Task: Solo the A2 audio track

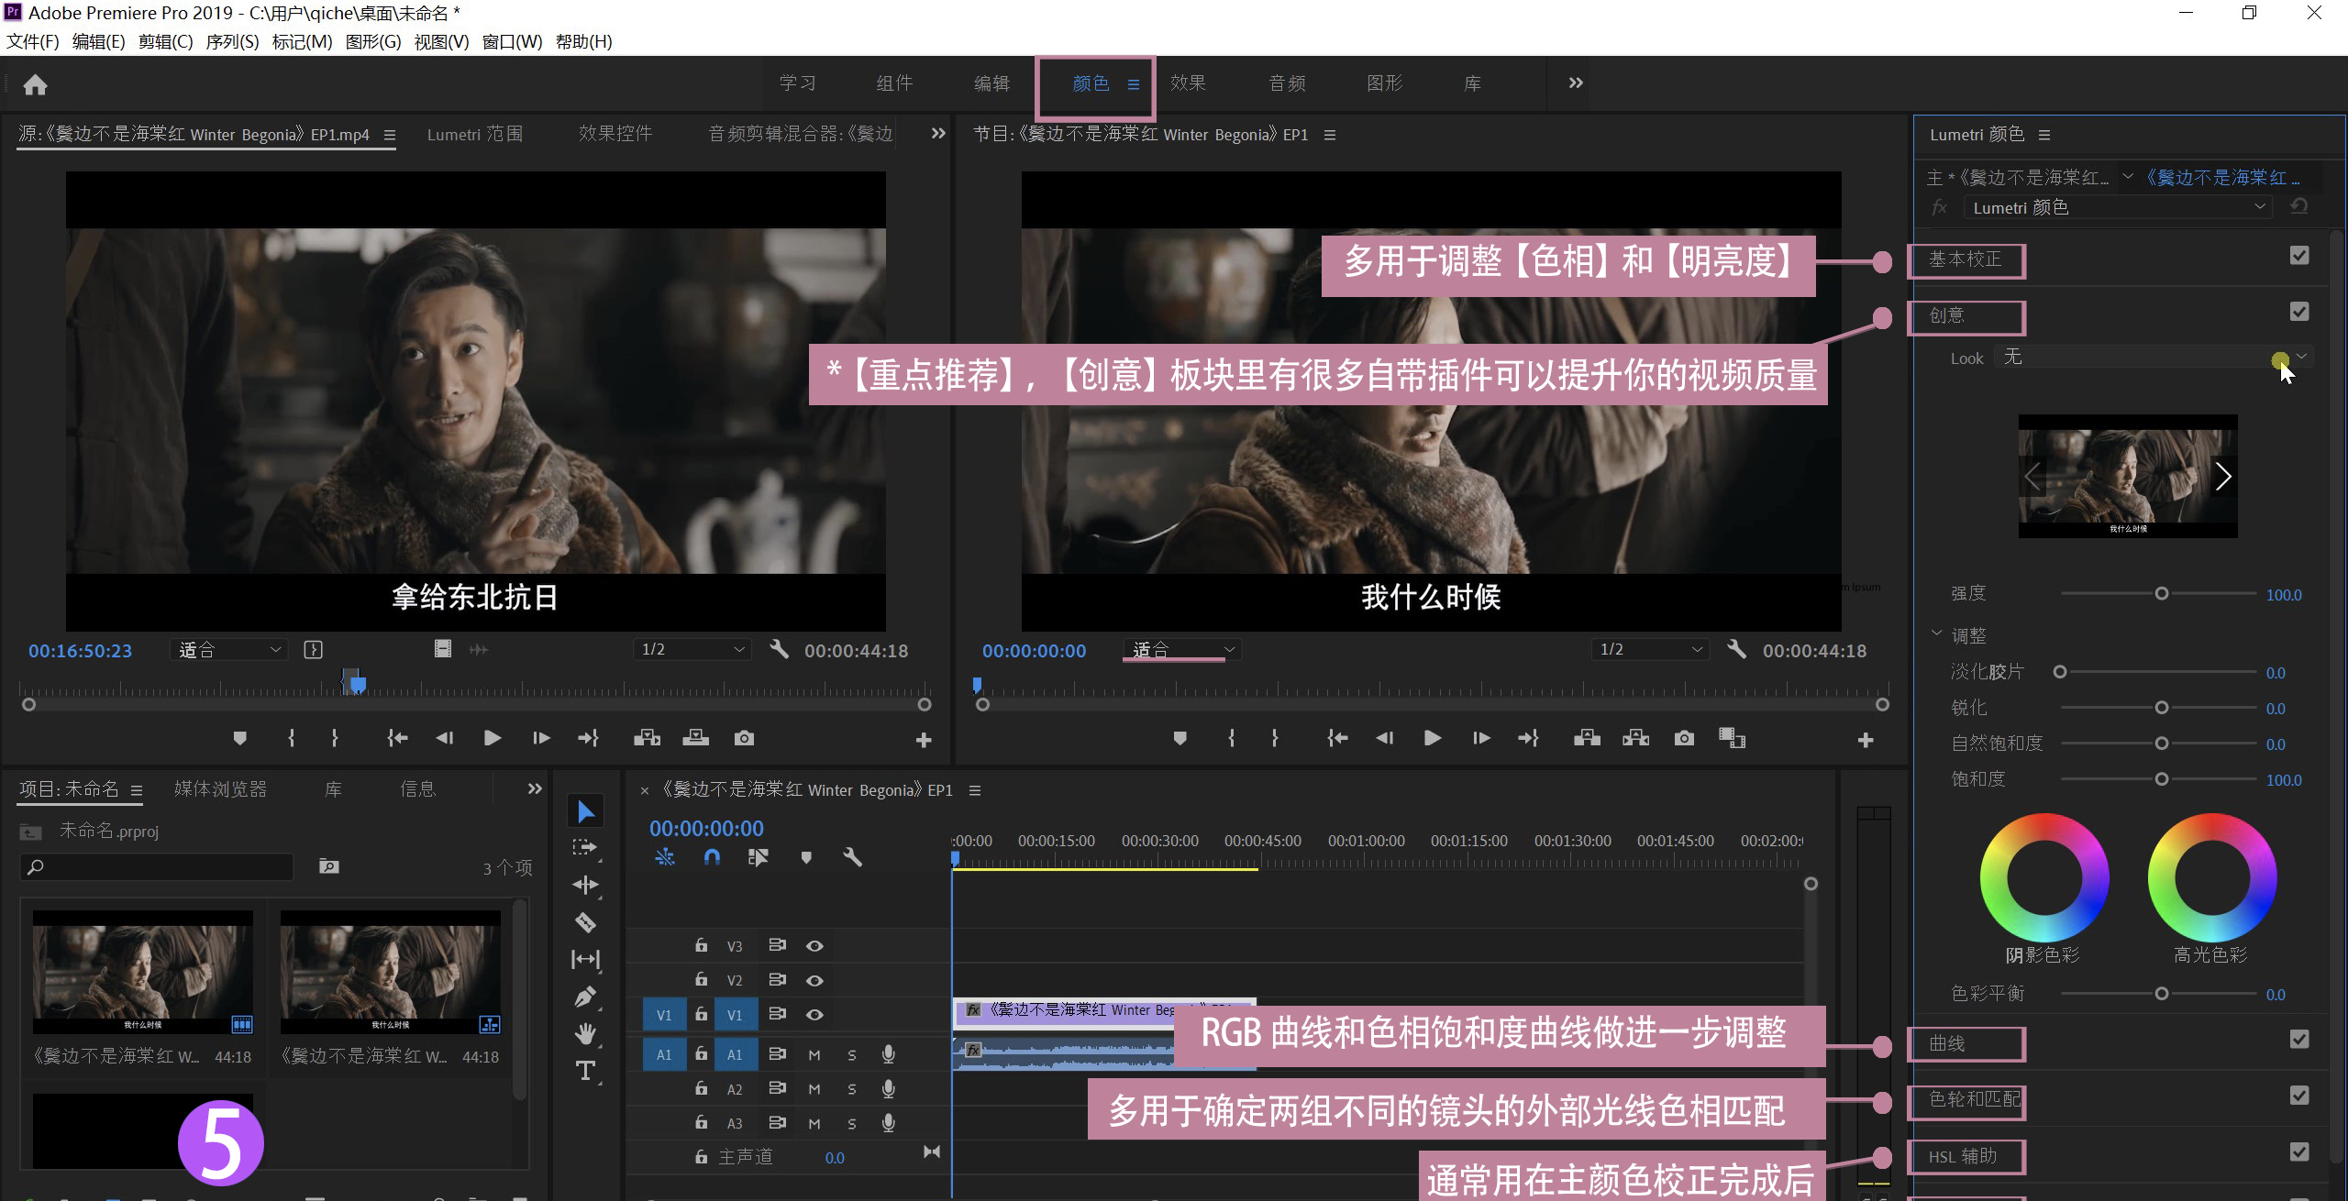Action: point(852,1089)
